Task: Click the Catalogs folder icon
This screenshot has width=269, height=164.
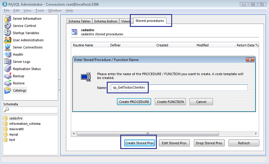Action: pyautogui.click(x=8, y=90)
